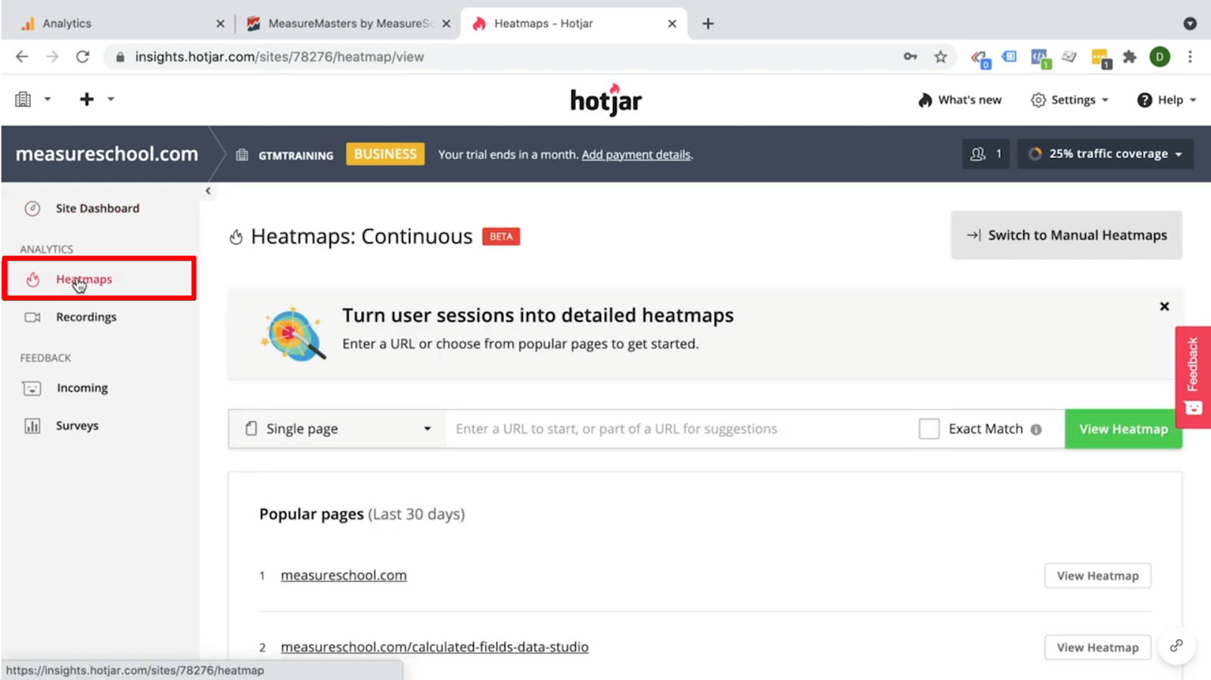
Task: Click the round link icon button
Action: coord(1176,646)
